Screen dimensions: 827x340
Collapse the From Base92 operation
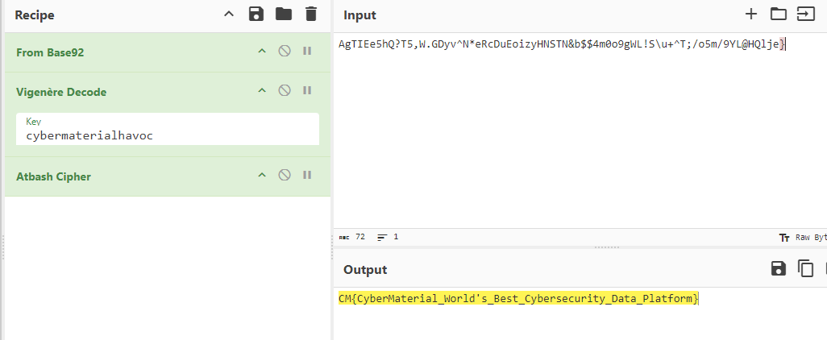(261, 52)
